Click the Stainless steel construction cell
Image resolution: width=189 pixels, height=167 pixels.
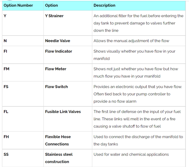click(59, 158)
